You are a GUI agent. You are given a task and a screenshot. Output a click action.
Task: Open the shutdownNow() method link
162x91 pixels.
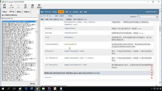pos(70,44)
